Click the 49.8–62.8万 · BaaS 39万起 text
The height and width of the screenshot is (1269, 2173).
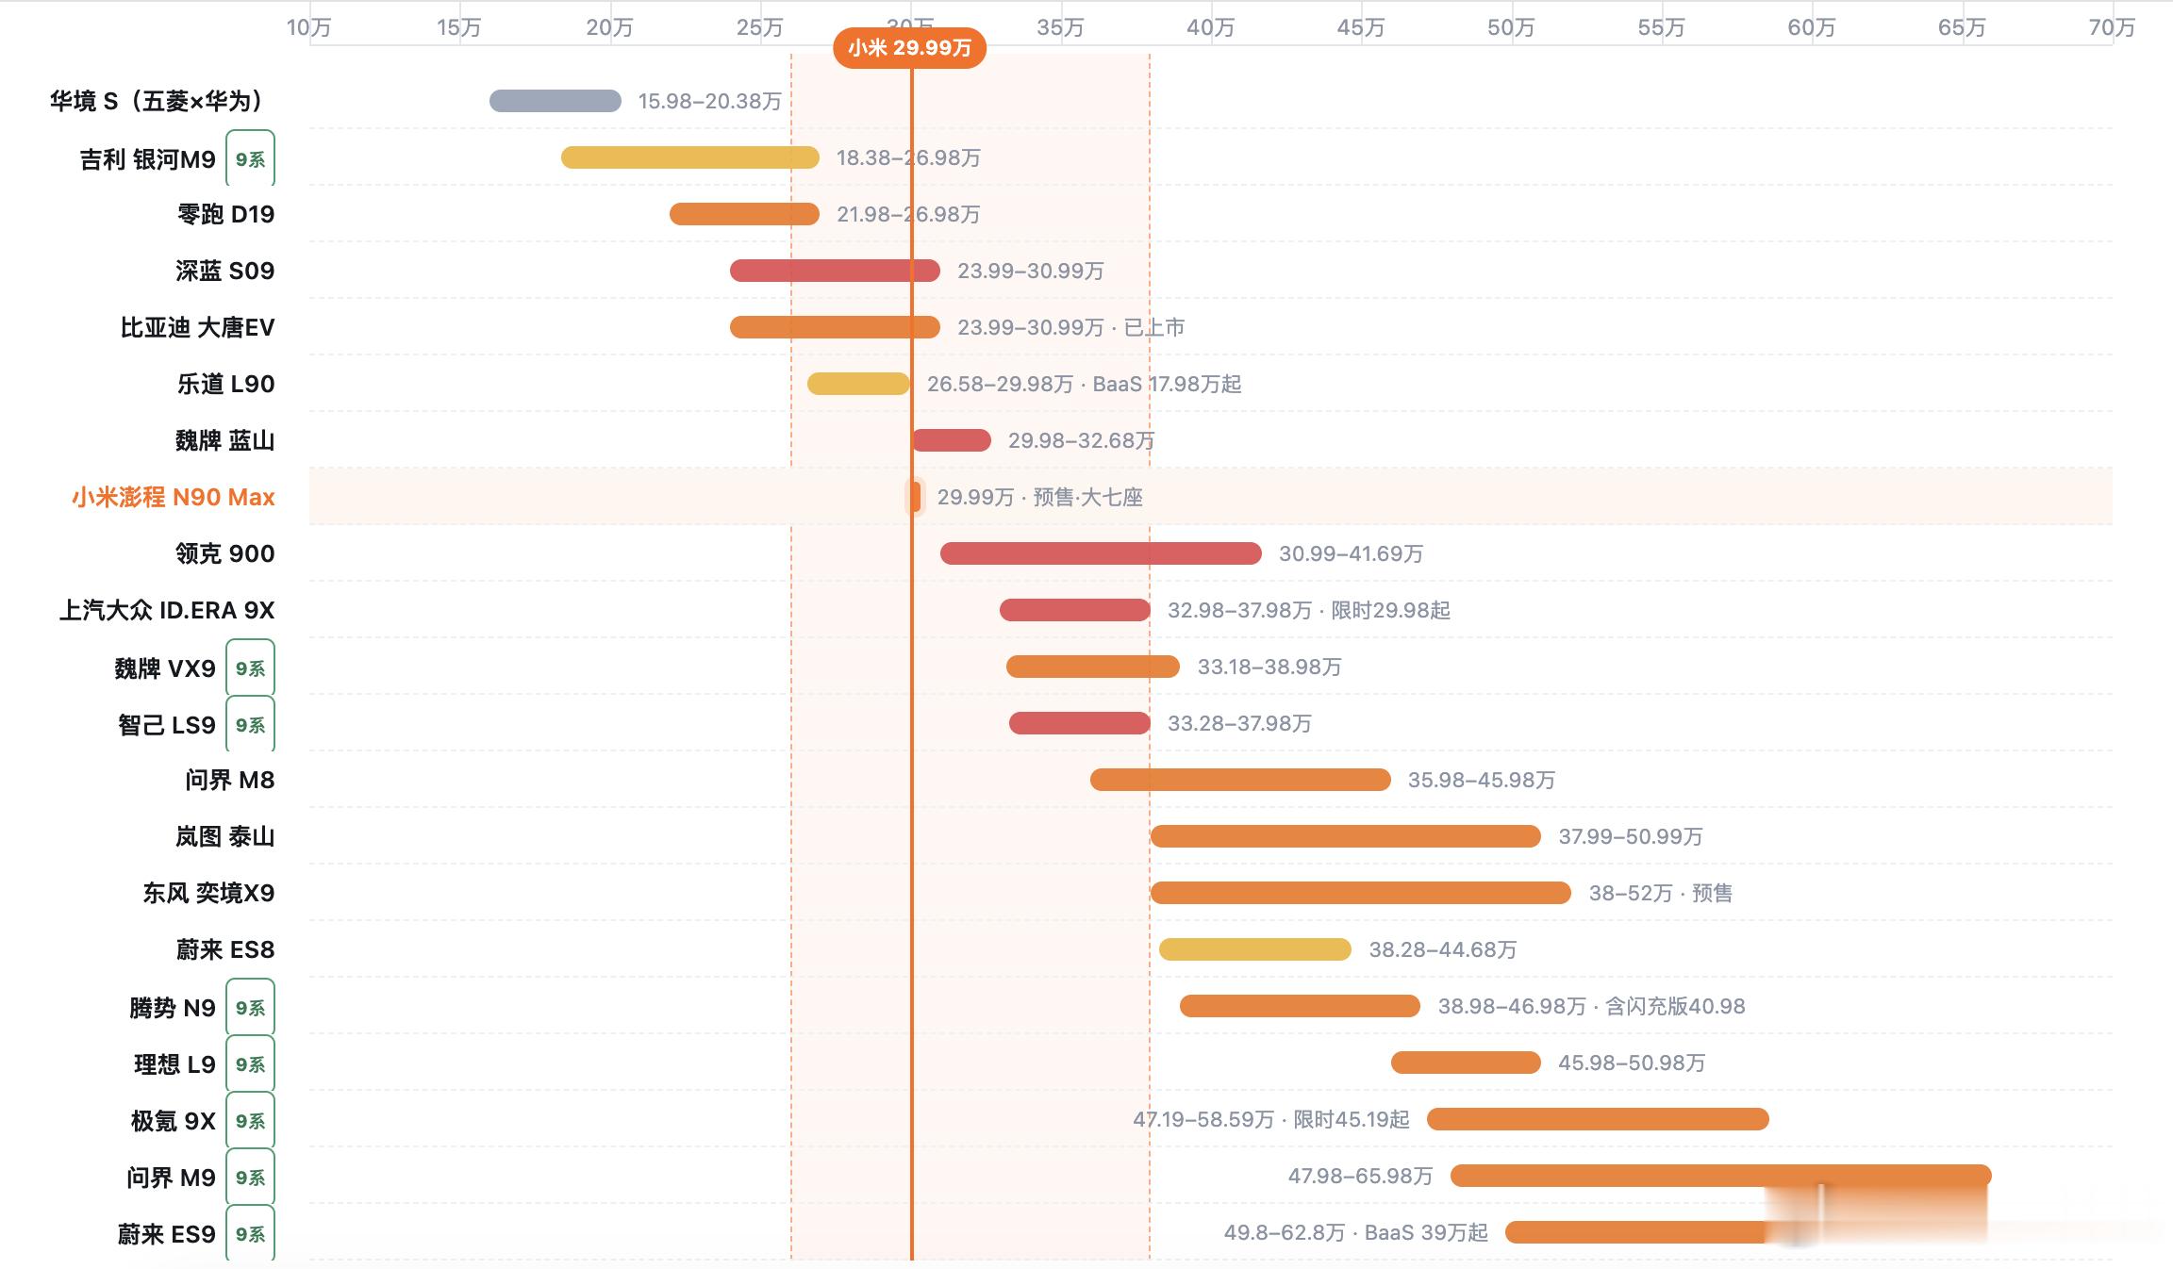pos(1356,1232)
